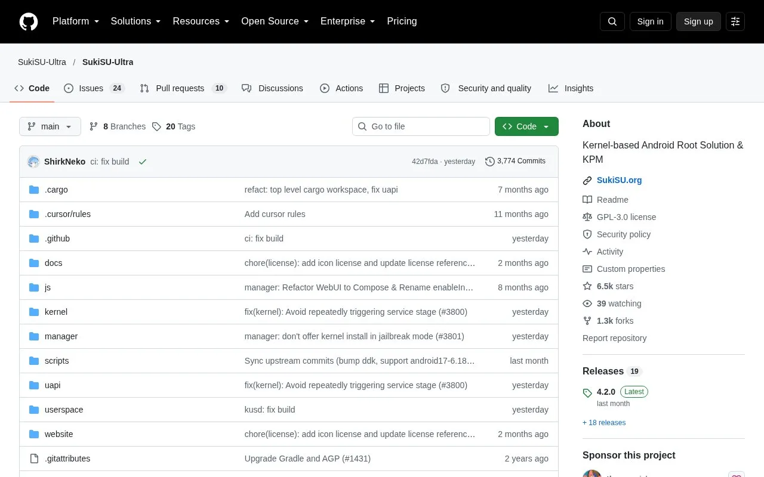View the 3,774 Commits history
This screenshot has height=477, width=764.
click(515, 162)
